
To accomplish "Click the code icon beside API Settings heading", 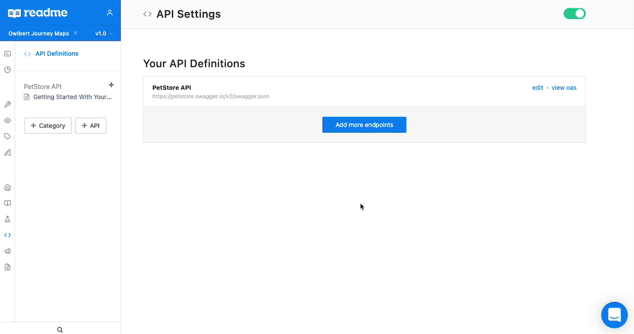I will coord(147,14).
